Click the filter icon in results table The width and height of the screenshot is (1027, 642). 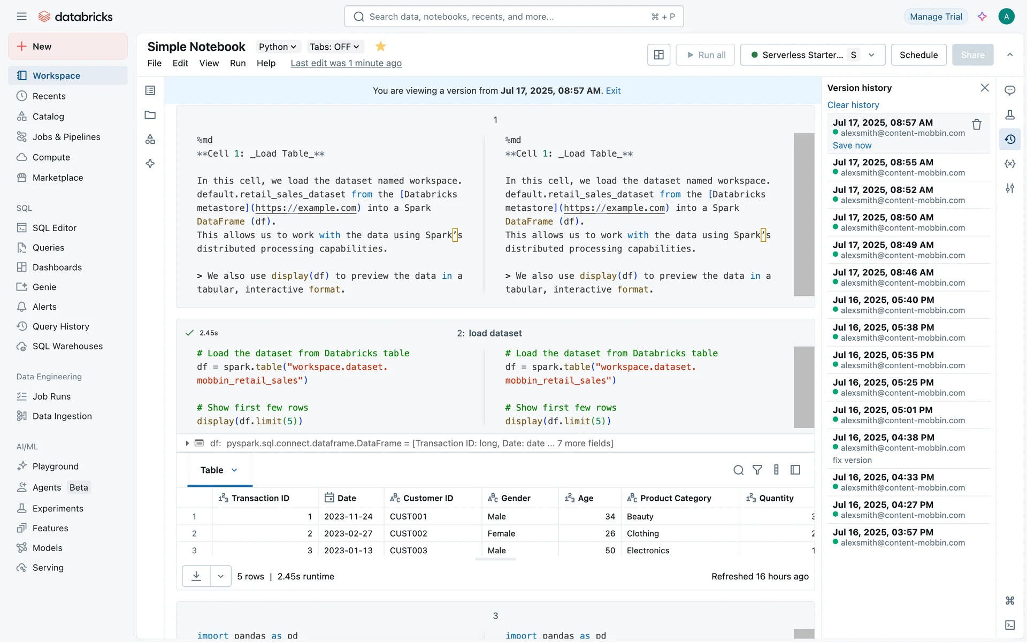(x=757, y=470)
